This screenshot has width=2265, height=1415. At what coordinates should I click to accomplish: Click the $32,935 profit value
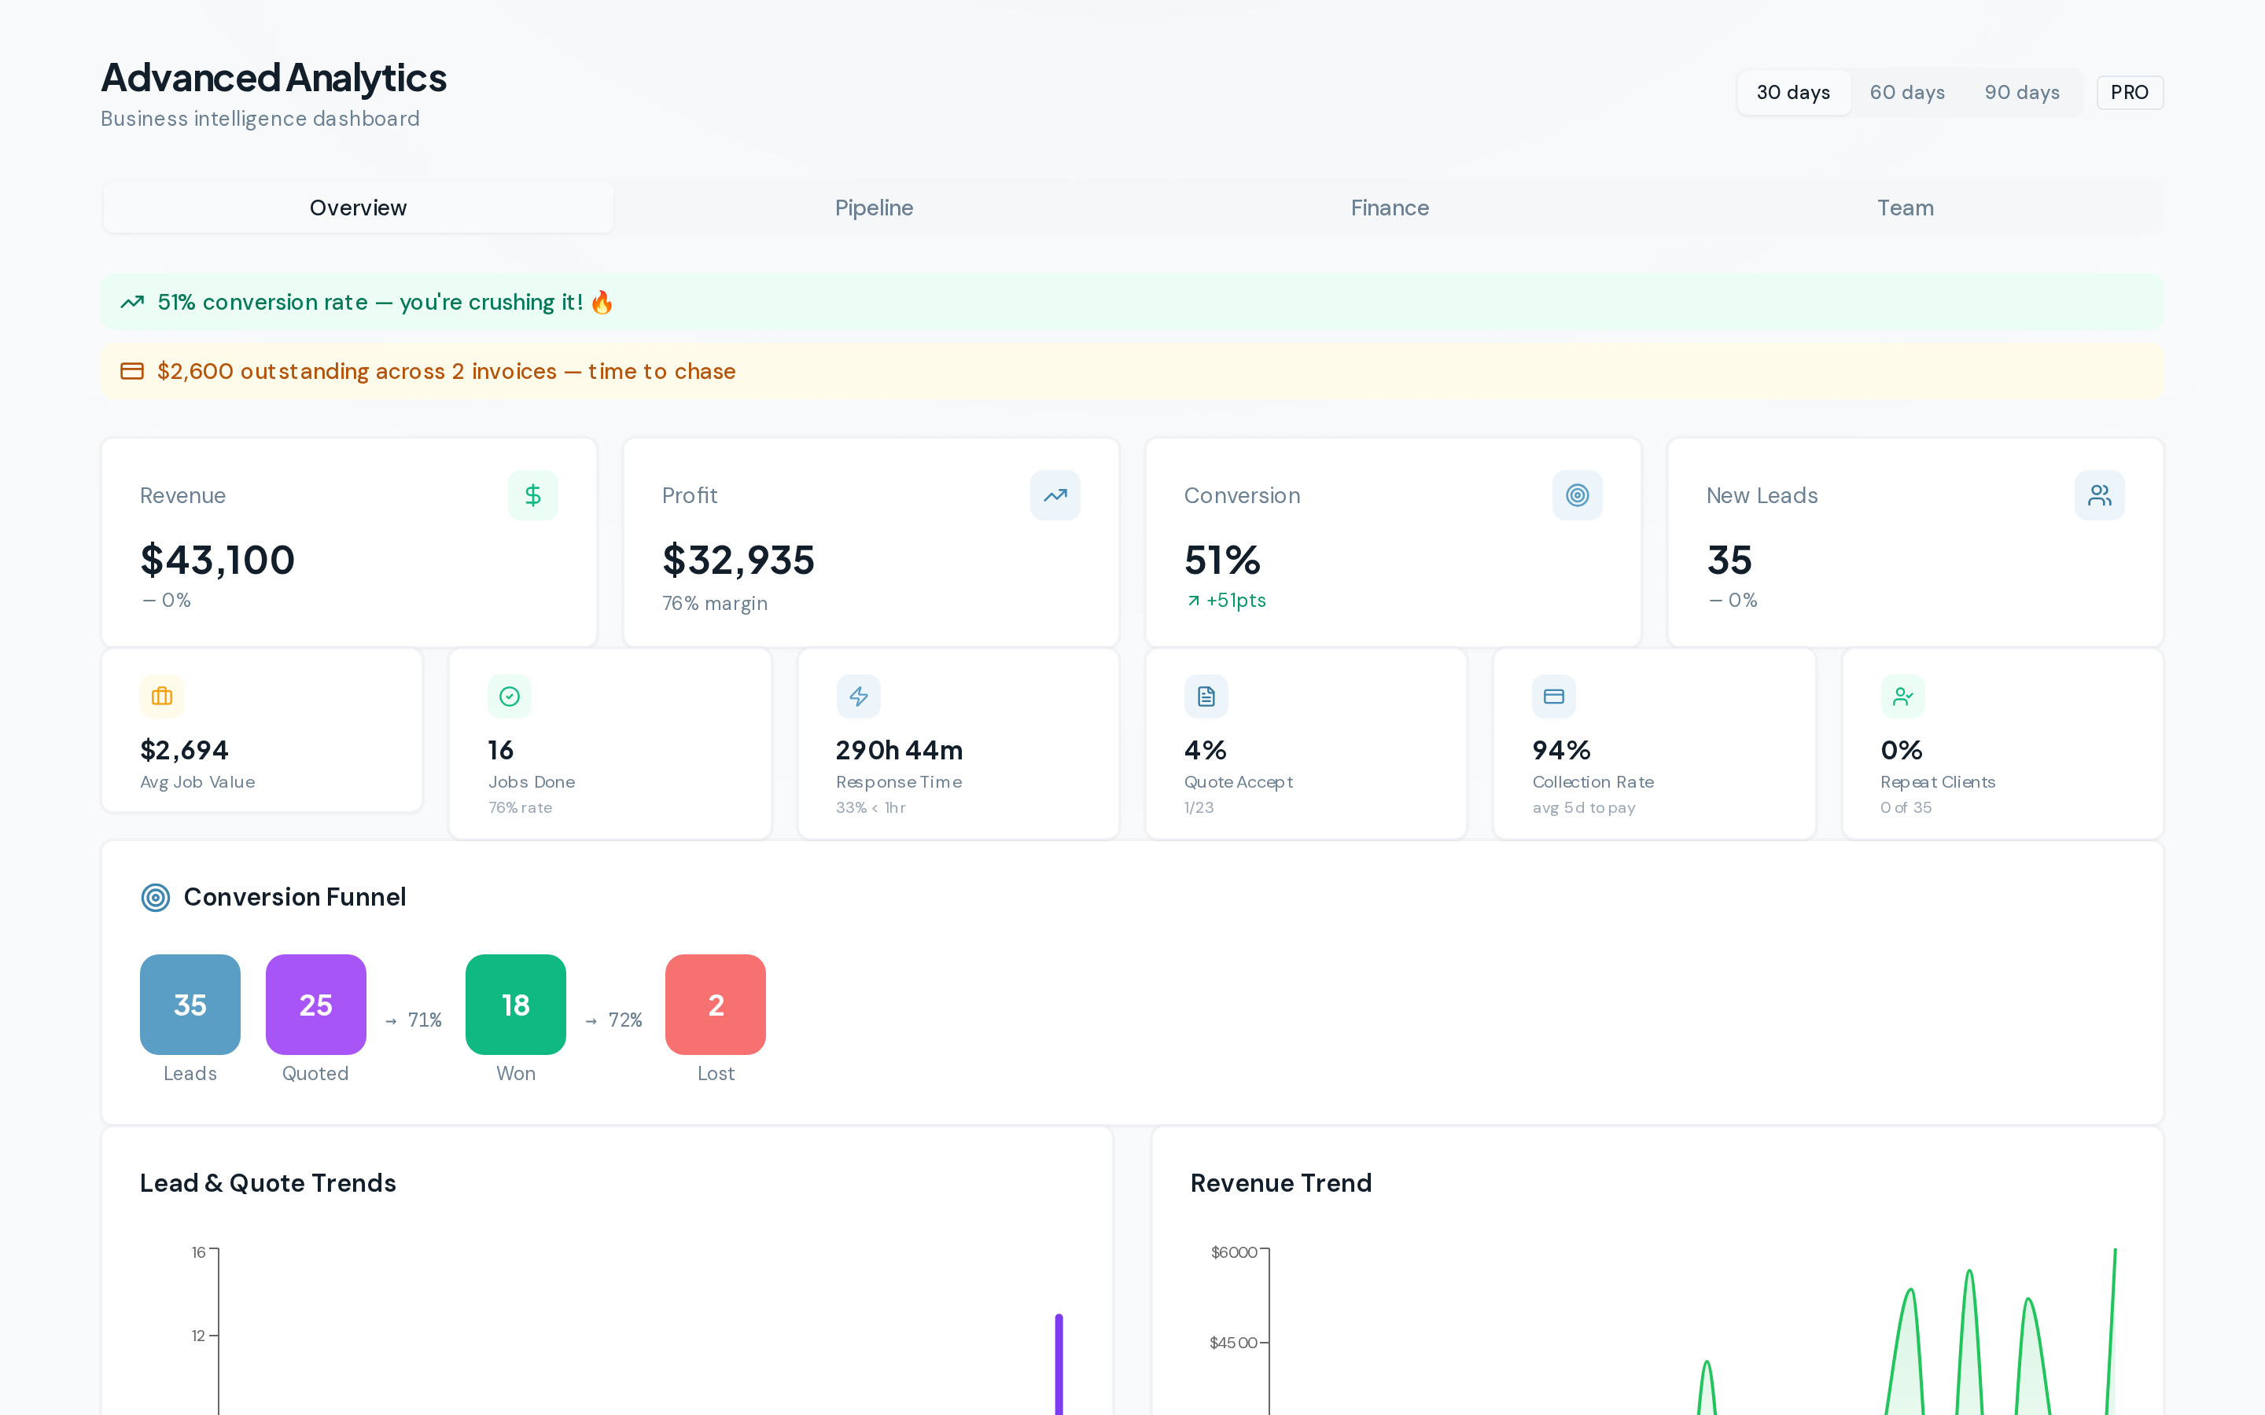[738, 560]
